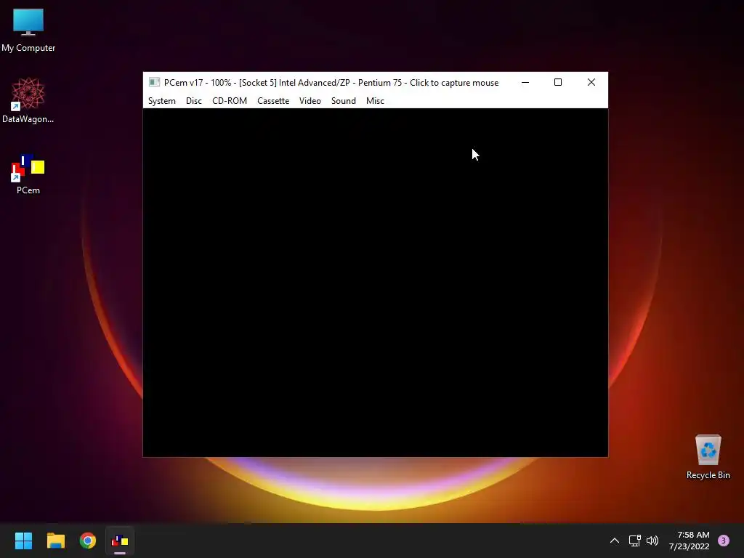Maximize the PCem window
The width and height of the screenshot is (744, 558).
[x=558, y=82]
